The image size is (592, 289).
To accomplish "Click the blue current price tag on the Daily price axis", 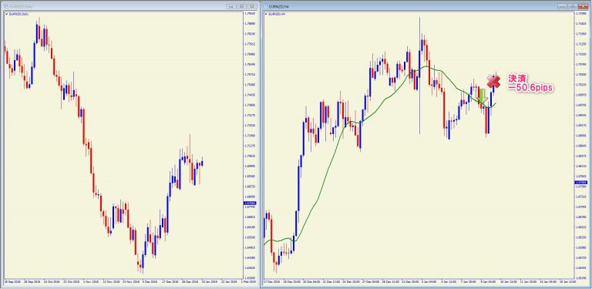I will coord(250,203).
